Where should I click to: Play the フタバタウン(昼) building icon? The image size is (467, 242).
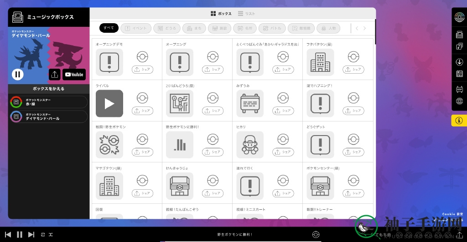(x=320, y=62)
